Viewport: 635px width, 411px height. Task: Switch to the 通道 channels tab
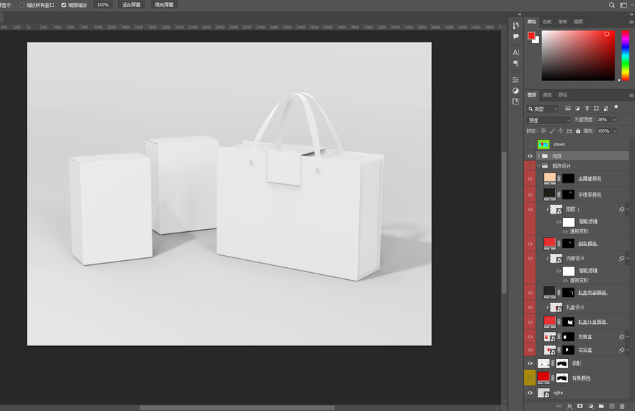click(547, 94)
